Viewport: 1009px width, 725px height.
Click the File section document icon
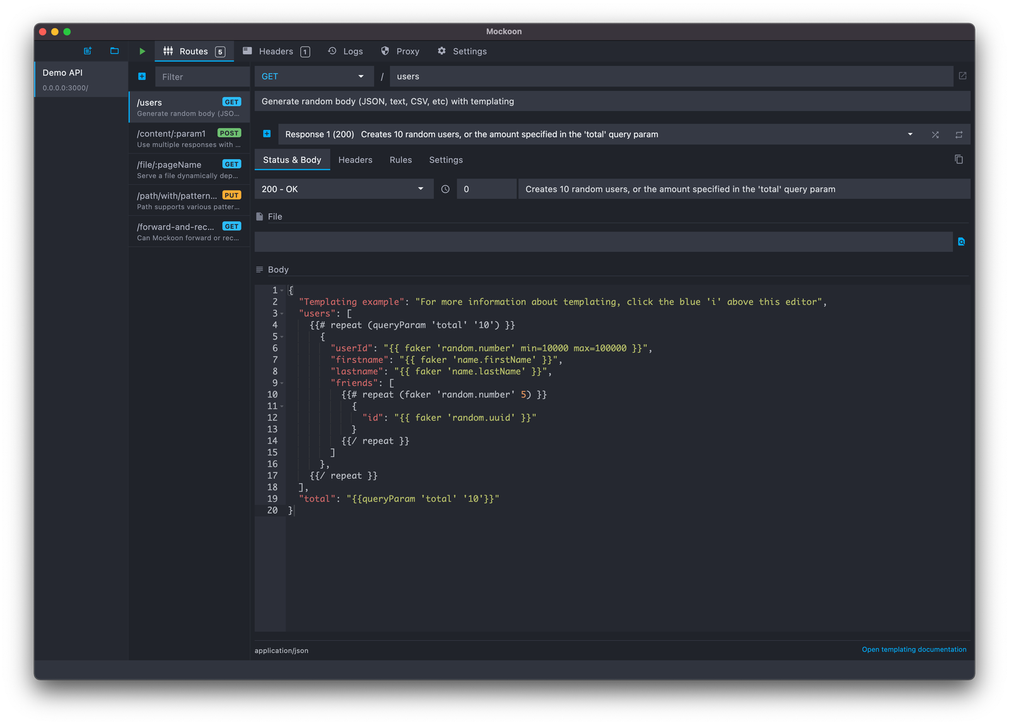point(260,216)
